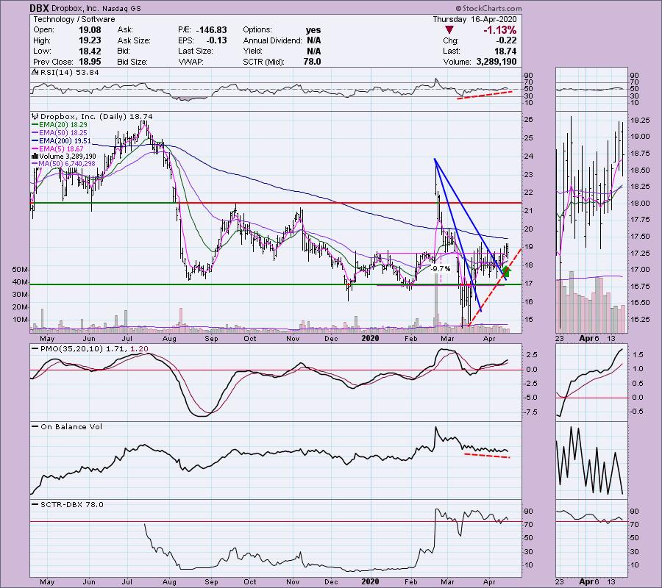
Task: Click the 'RSI(14) 53.84' indicator label
Action: pyautogui.click(x=69, y=73)
